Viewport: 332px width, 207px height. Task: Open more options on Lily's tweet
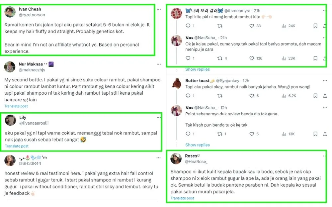[x=158, y=118]
